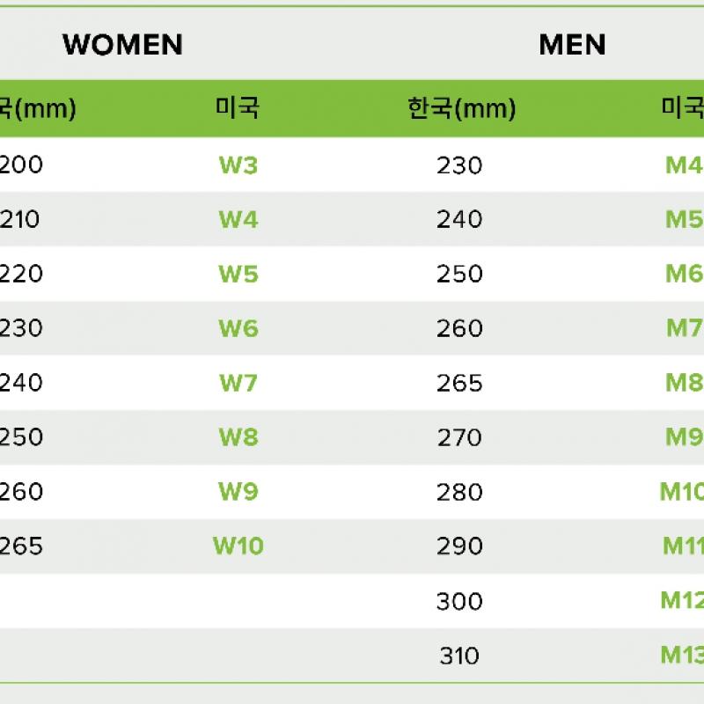
Task: Select the W8 size cell
Action: (238, 437)
